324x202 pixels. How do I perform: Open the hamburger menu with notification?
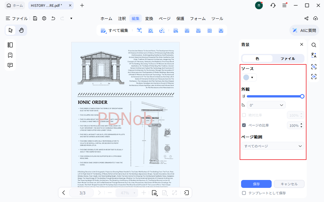285,5
